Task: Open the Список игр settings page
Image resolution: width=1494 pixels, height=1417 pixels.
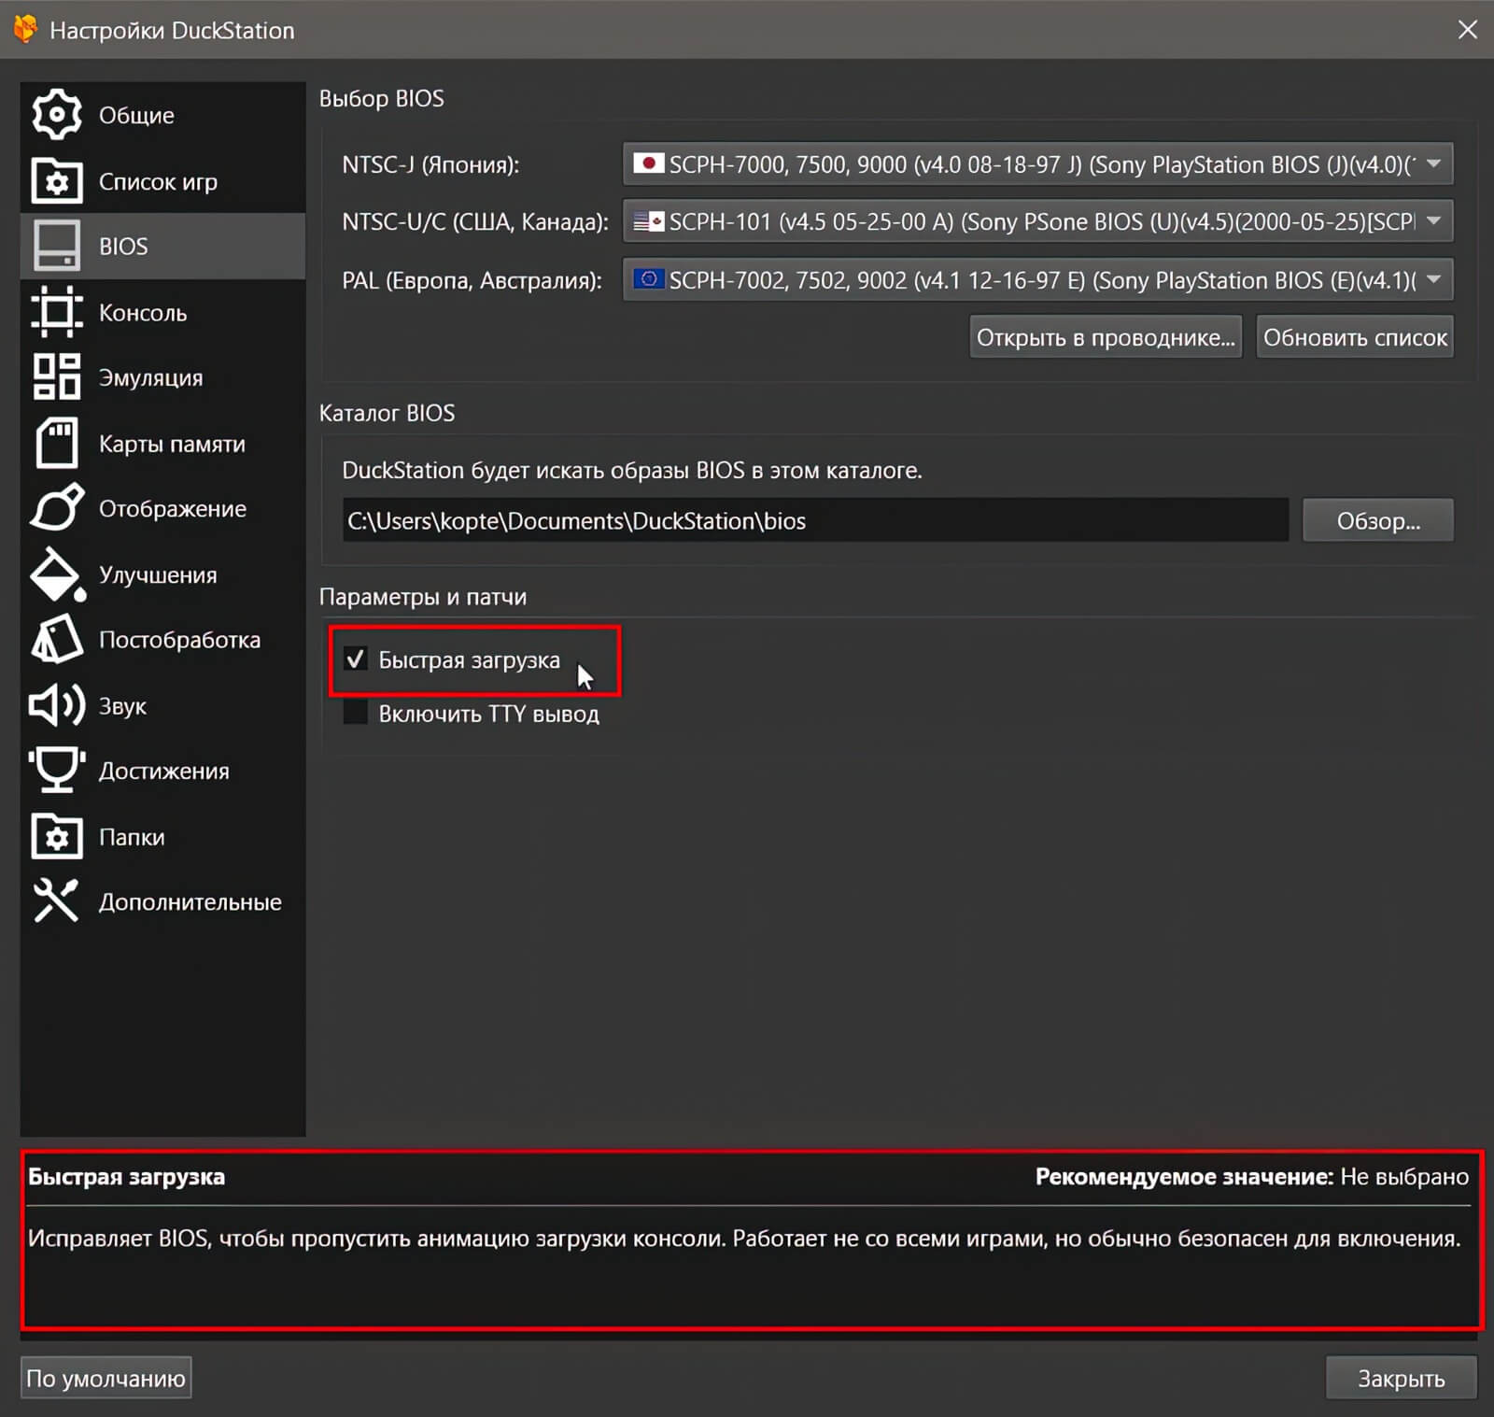Action: point(162,181)
